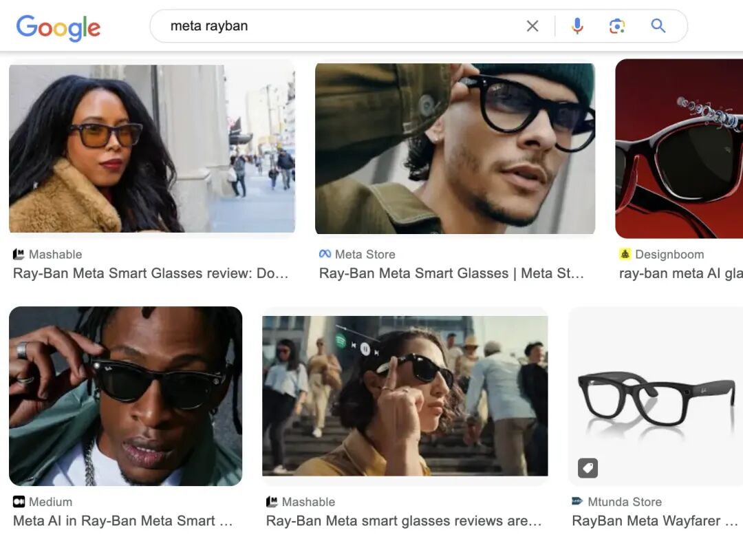Screen dimensions: 743x539
Task: Clear the search query with the X icon
Action: click(532, 26)
